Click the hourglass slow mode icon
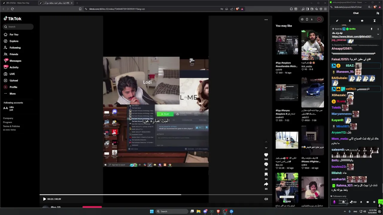 (374, 21)
